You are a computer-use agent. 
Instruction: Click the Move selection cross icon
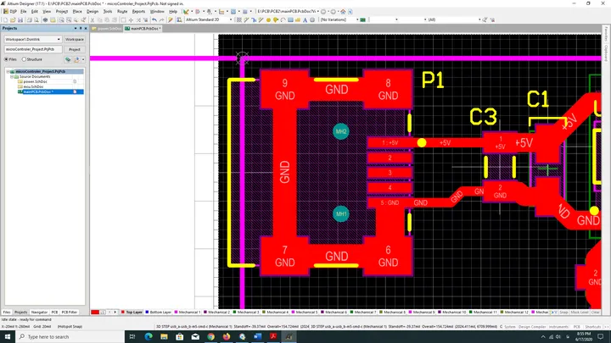point(131,19)
